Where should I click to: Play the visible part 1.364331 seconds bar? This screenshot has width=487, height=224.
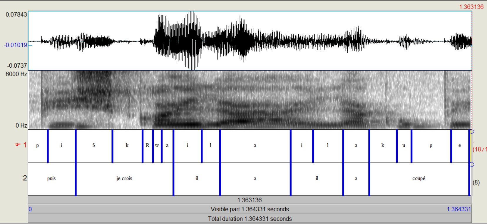point(249,209)
